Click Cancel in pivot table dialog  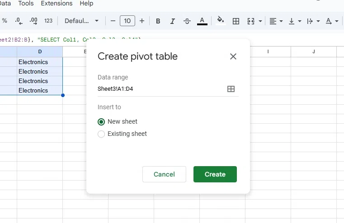164,174
